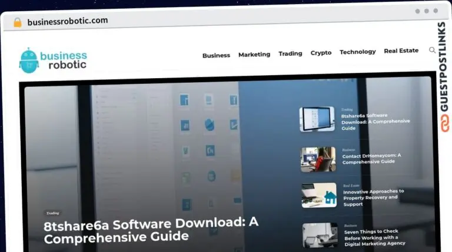Open Seven Things to Check article
The image size is (452, 252).
[x=374, y=237]
